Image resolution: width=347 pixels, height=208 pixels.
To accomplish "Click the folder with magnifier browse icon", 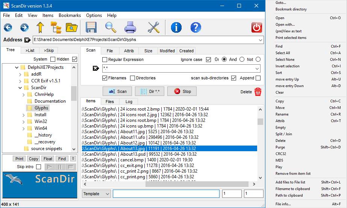I will [x=71, y=27].
